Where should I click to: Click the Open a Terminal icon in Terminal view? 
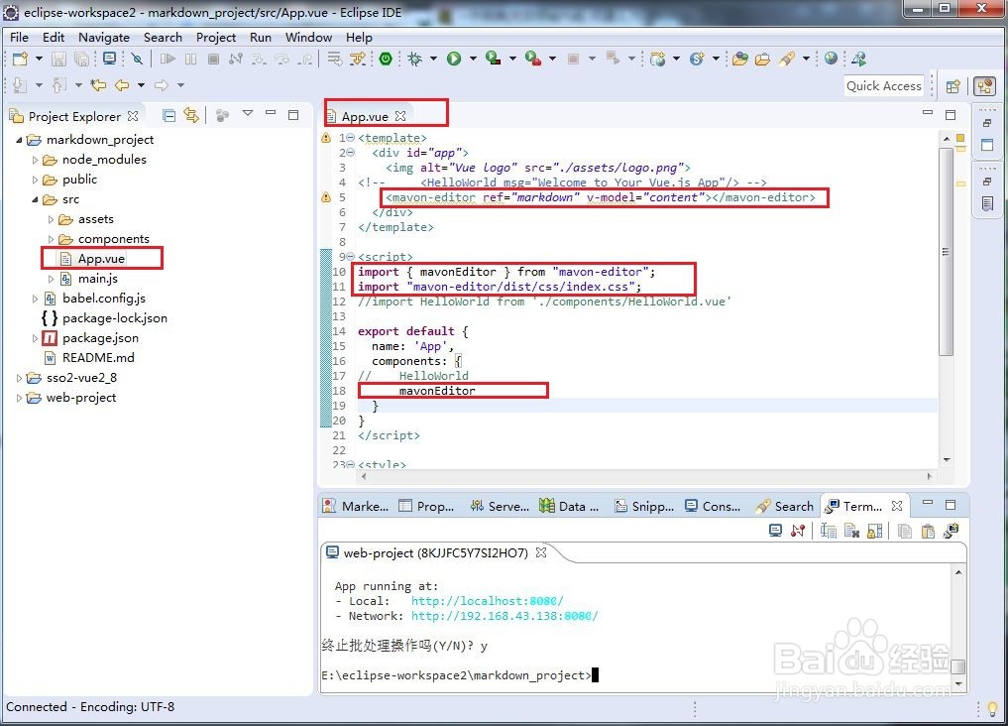tap(776, 531)
